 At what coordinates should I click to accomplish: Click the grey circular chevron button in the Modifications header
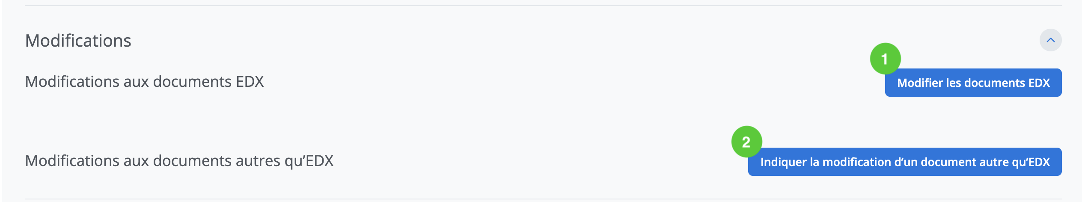tap(1050, 40)
